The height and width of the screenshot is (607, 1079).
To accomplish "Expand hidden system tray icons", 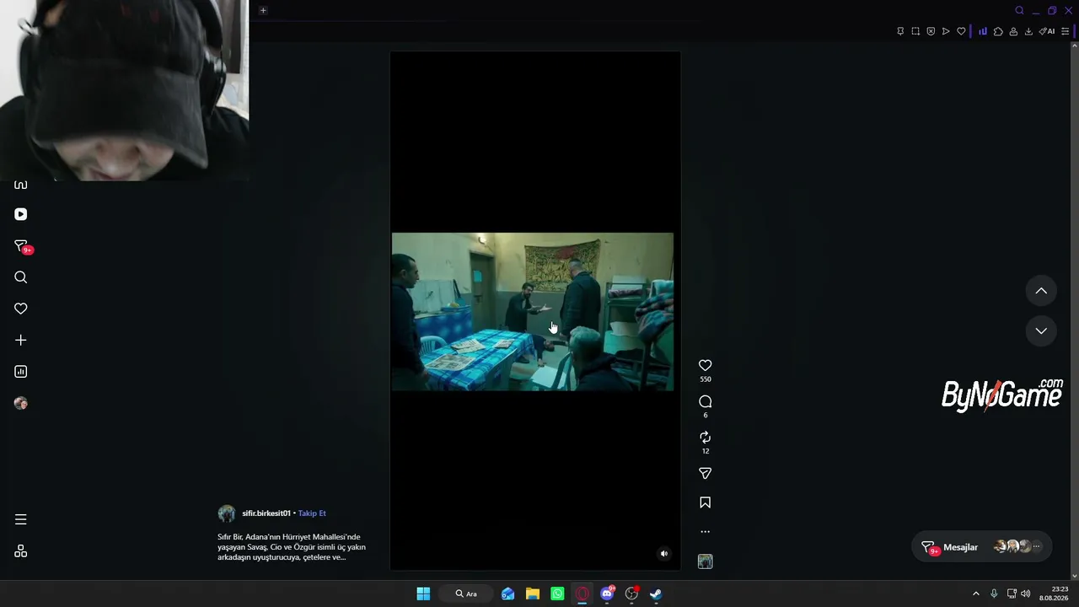I will 976,594.
